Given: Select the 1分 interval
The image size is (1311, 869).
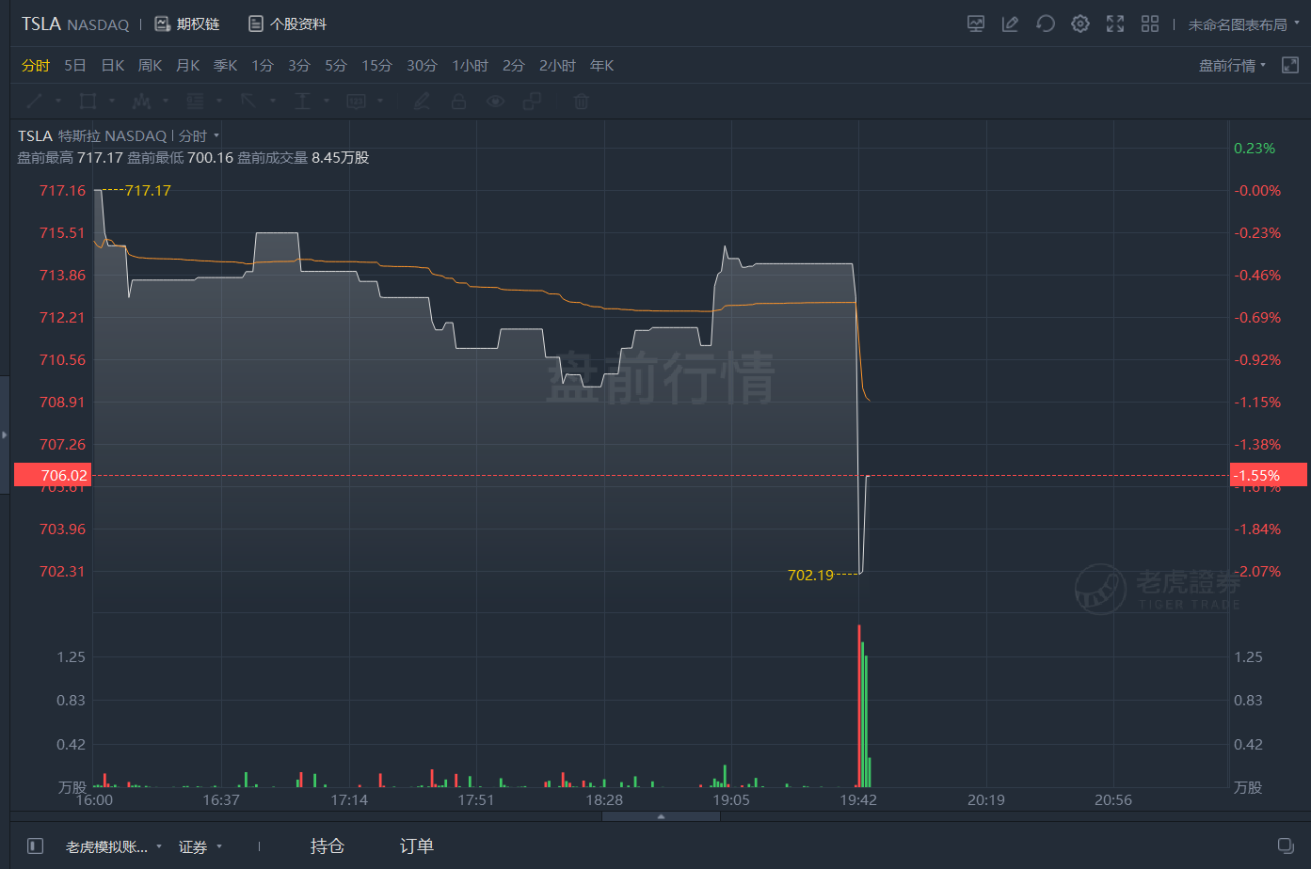Looking at the screenshot, I should (x=263, y=65).
